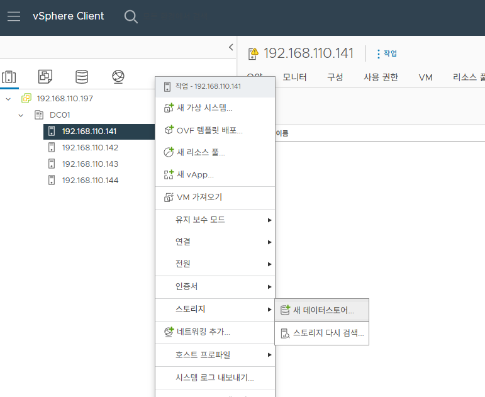Switch to Networking inventory view

coord(118,77)
